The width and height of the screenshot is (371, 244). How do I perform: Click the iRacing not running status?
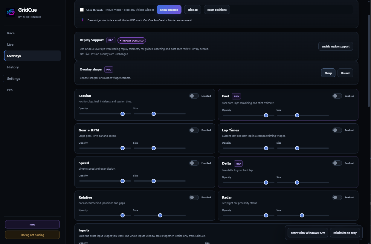click(32, 235)
